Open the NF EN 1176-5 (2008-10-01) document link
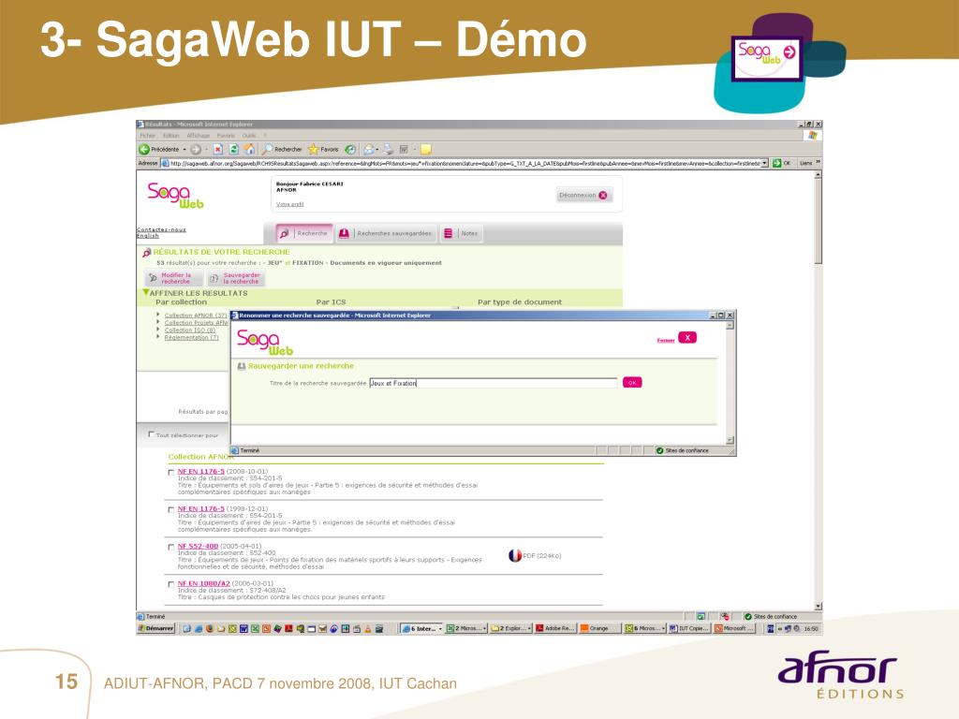 [x=200, y=472]
